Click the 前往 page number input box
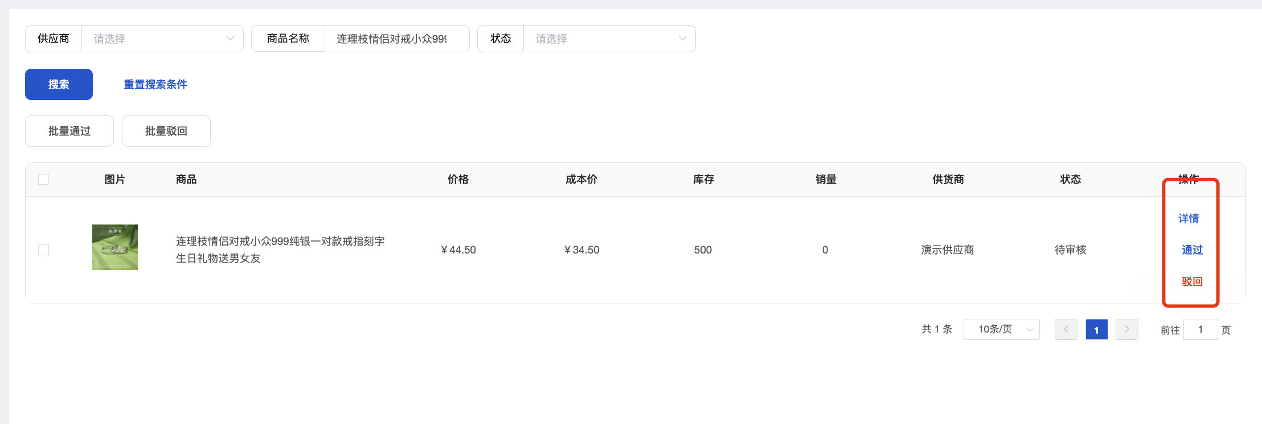 tap(1200, 330)
